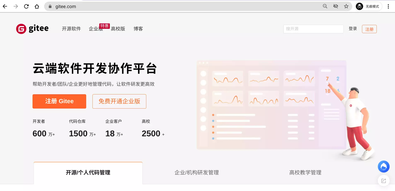Select the 开源/个人代码管理 tab
The image size is (395, 191).
[88, 173]
